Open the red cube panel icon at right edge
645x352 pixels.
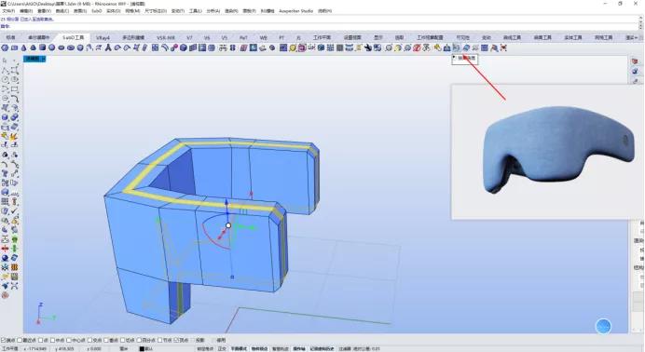[635, 61]
